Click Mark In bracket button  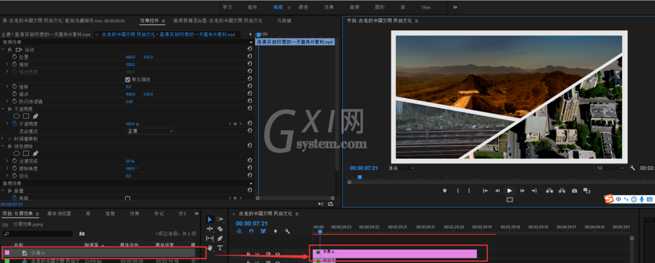click(x=458, y=190)
